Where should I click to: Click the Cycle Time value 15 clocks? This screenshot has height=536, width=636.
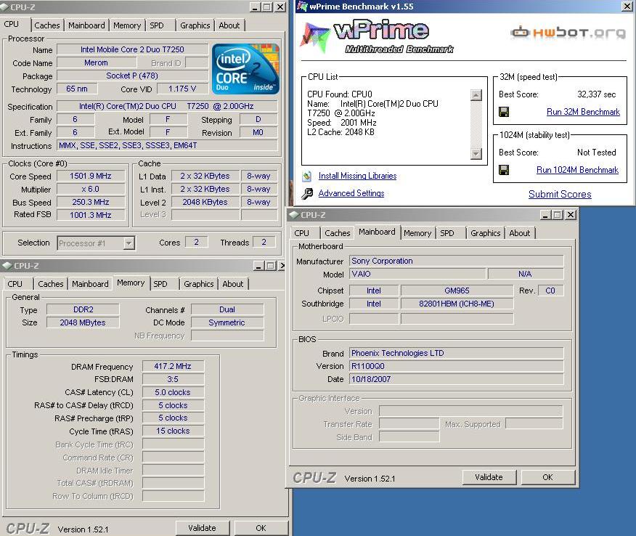[173, 431]
